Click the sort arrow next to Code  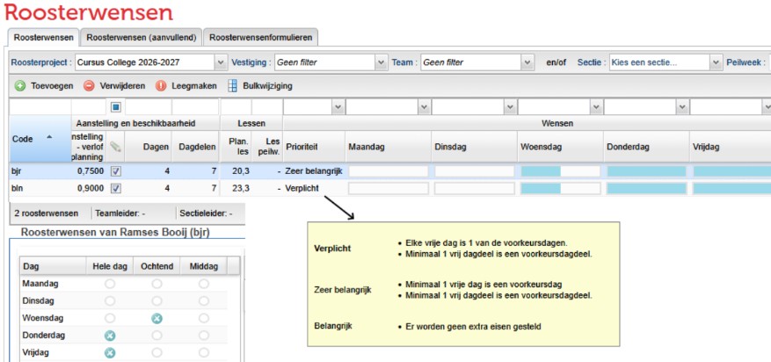pyautogui.click(x=49, y=138)
